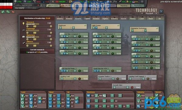Click first icon in Doctrines panel top row
182x110 pixels.
click(88, 96)
